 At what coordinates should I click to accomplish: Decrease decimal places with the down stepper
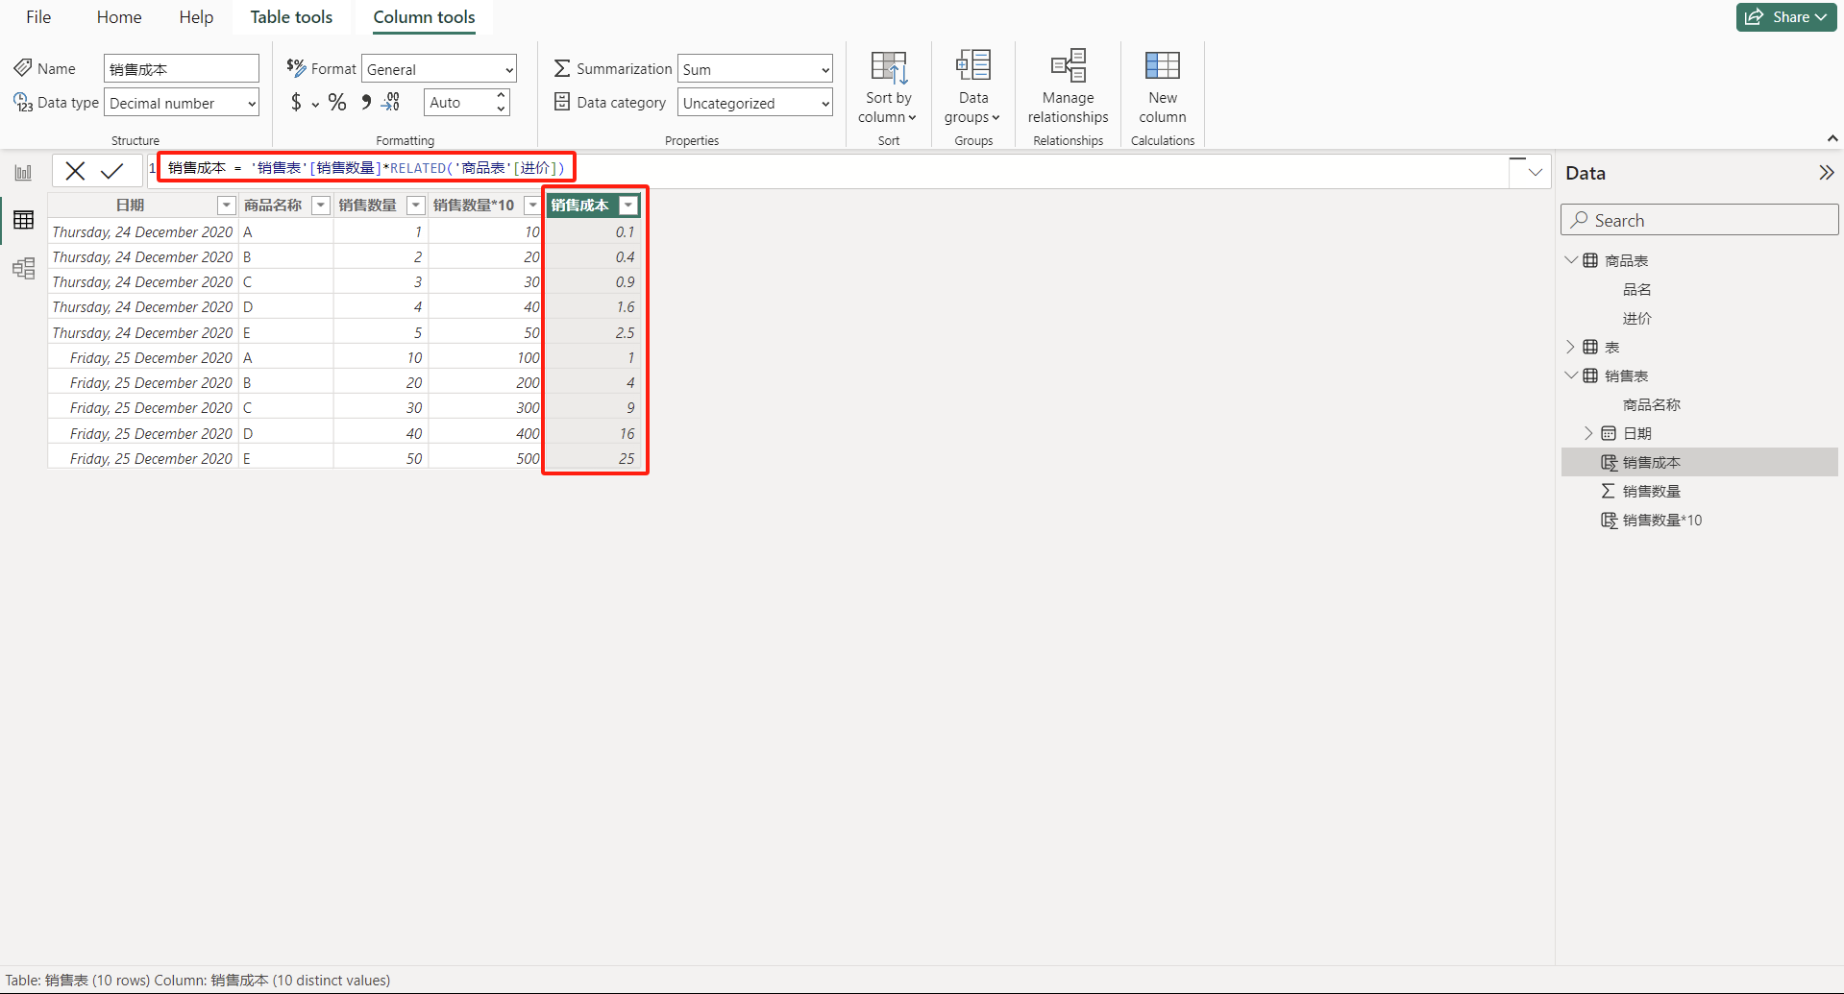(x=502, y=109)
